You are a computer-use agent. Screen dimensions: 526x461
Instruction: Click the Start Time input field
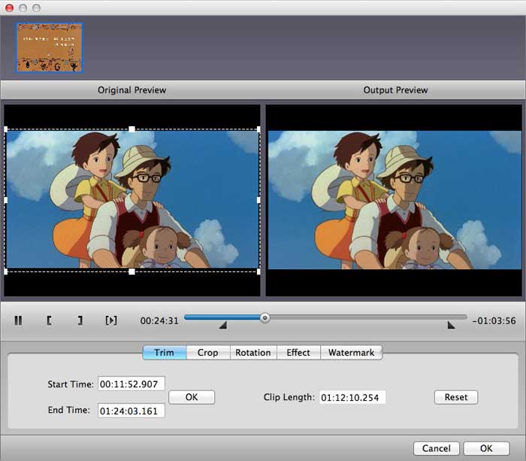pyautogui.click(x=131, y=384)
